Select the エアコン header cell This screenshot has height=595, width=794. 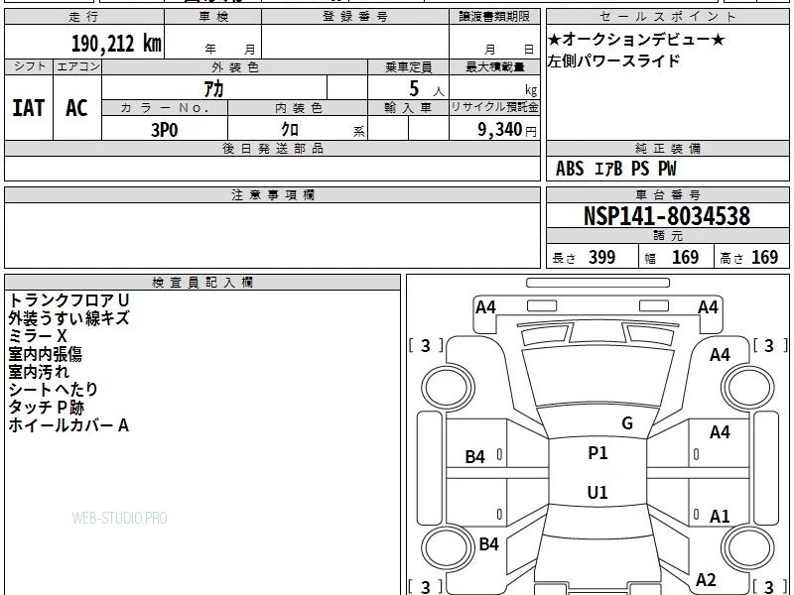pyautogui.click(x=77, y=66)
